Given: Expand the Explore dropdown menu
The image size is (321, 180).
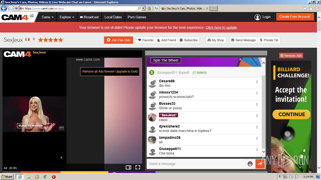Looking at the screenshot, I should (x=67, y=17).
